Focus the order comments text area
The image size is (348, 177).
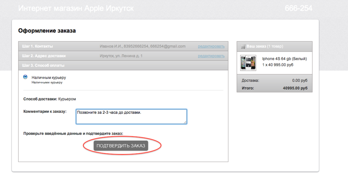131,117
